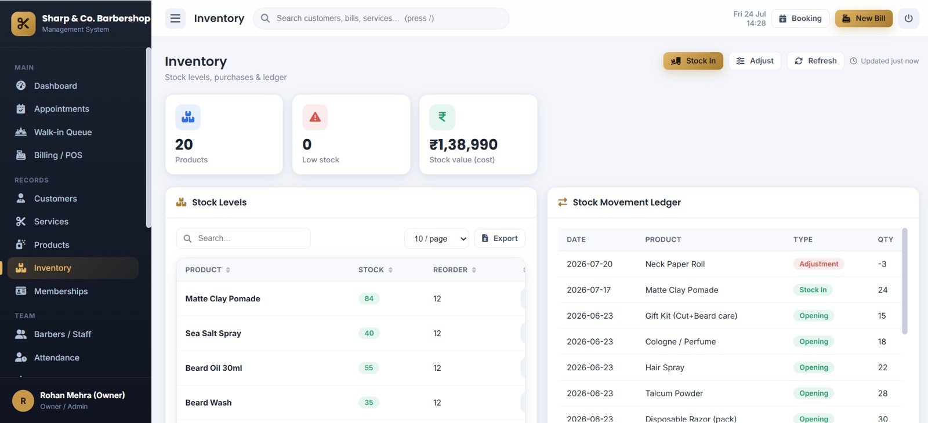Click the Stock In button
This screenshot has width=928, height=423.
tap(693, 61)
